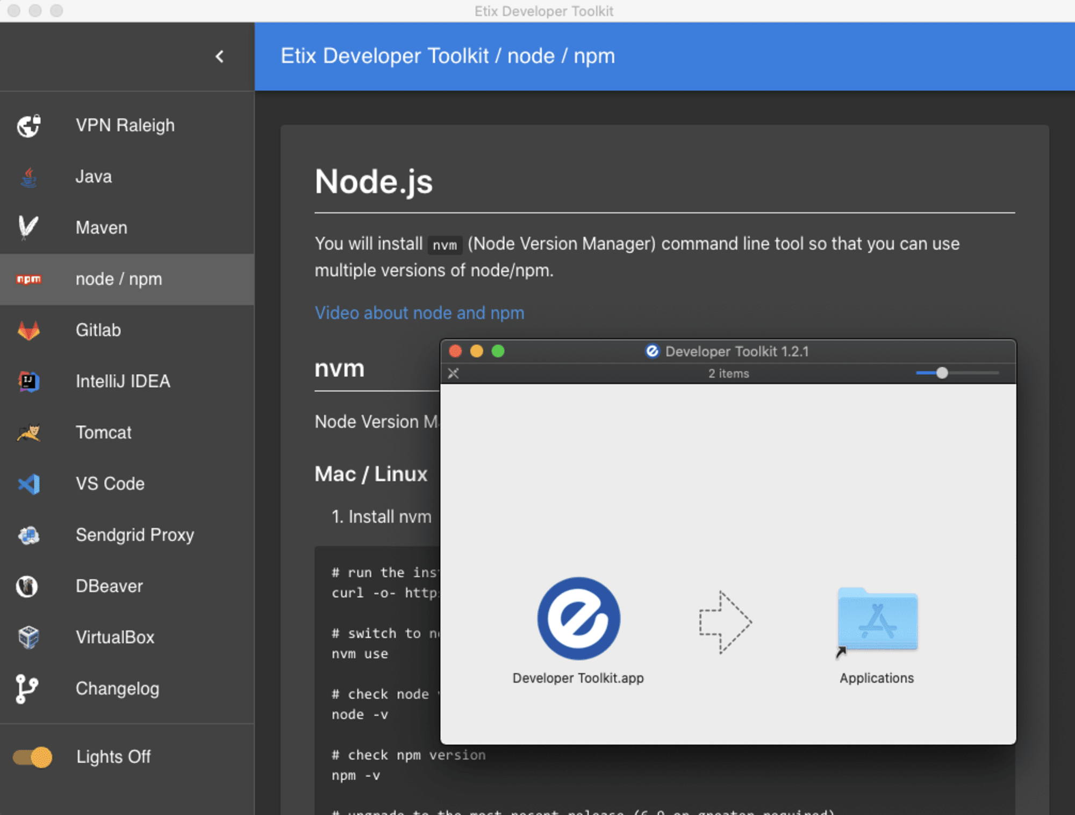Open the VPN Raleigh page
This screenshot has width=1075, height=815.
point(127,125)
